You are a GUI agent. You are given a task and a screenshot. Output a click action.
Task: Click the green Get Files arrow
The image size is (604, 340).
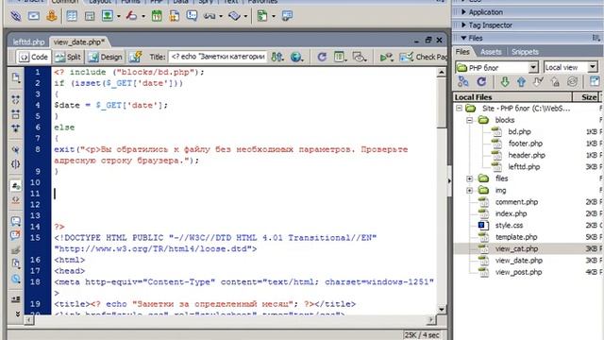505,82
